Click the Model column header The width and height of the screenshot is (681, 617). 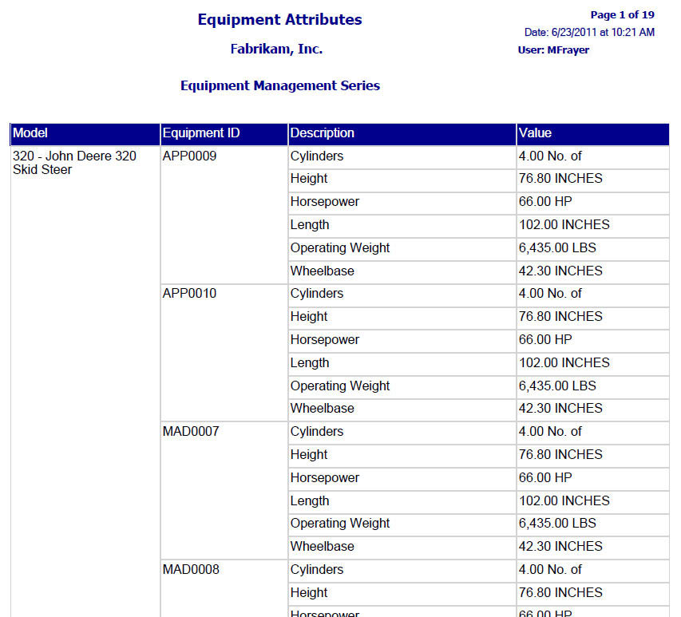[x=30, y=133]
